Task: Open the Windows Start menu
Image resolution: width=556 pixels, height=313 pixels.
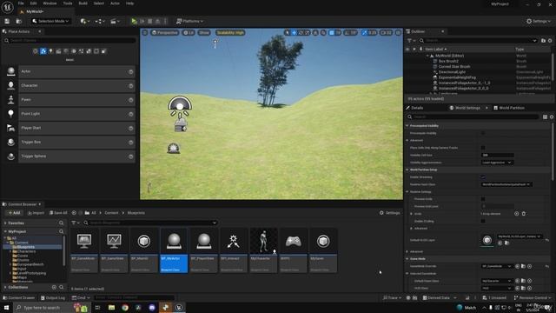Action: pyautogui.click(x=6, y=308)
